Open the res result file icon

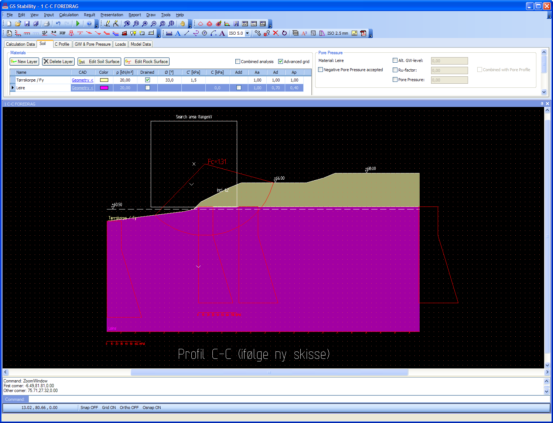tap(254, 24)
